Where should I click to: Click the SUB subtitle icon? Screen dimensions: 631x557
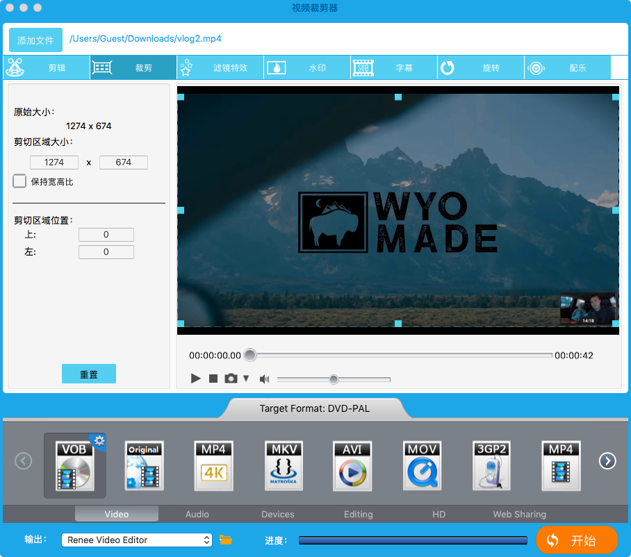(363, 67)
